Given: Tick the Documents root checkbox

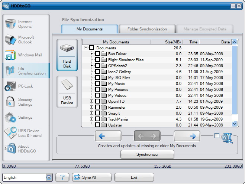Looking at the screenshot, I should (92, 48).
